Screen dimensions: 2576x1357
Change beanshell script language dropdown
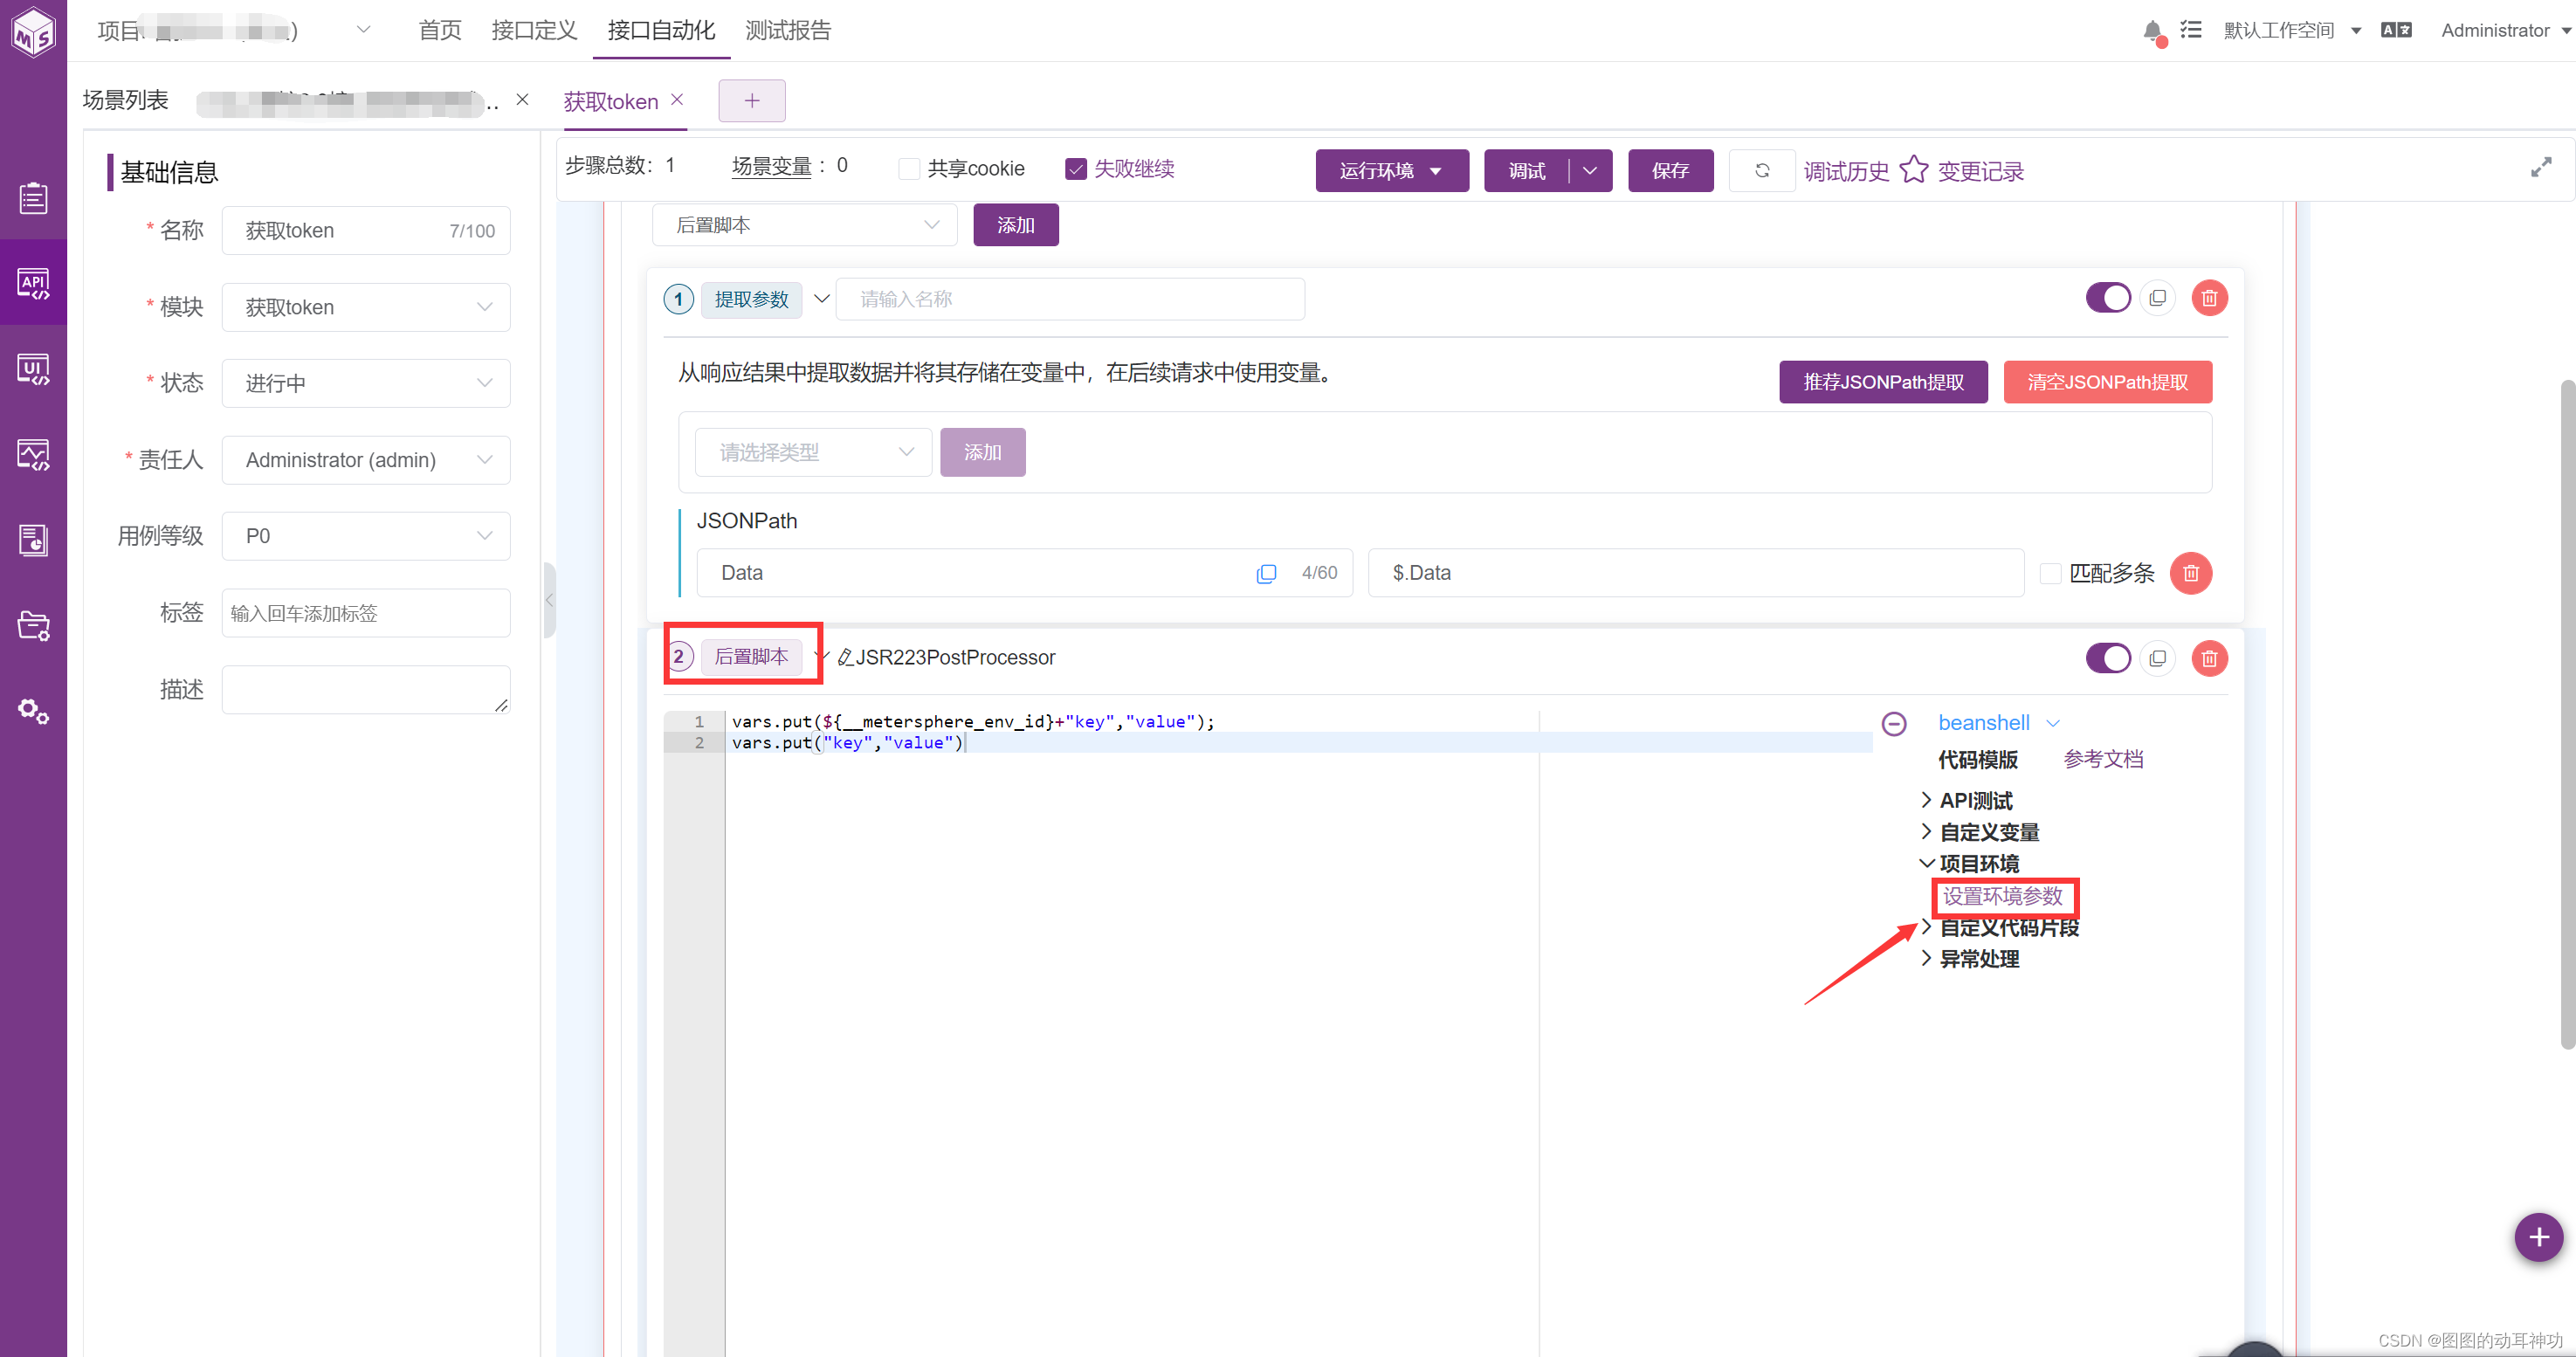click(x=1998, y=723)
